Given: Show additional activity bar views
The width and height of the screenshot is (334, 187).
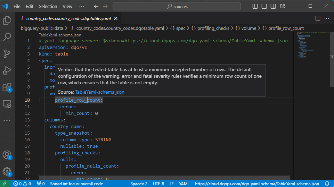Looking at the screenshot, I should pos(7,120).
